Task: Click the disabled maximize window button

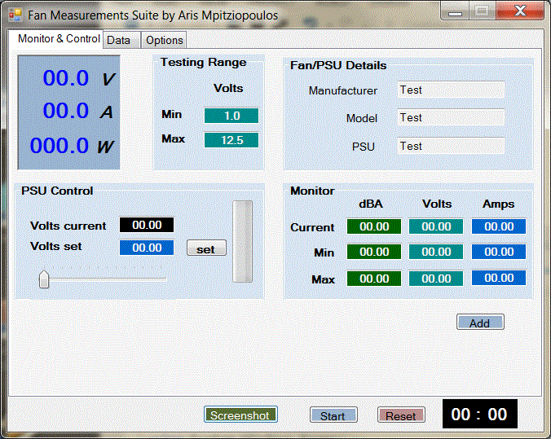Action: [483, 11]
